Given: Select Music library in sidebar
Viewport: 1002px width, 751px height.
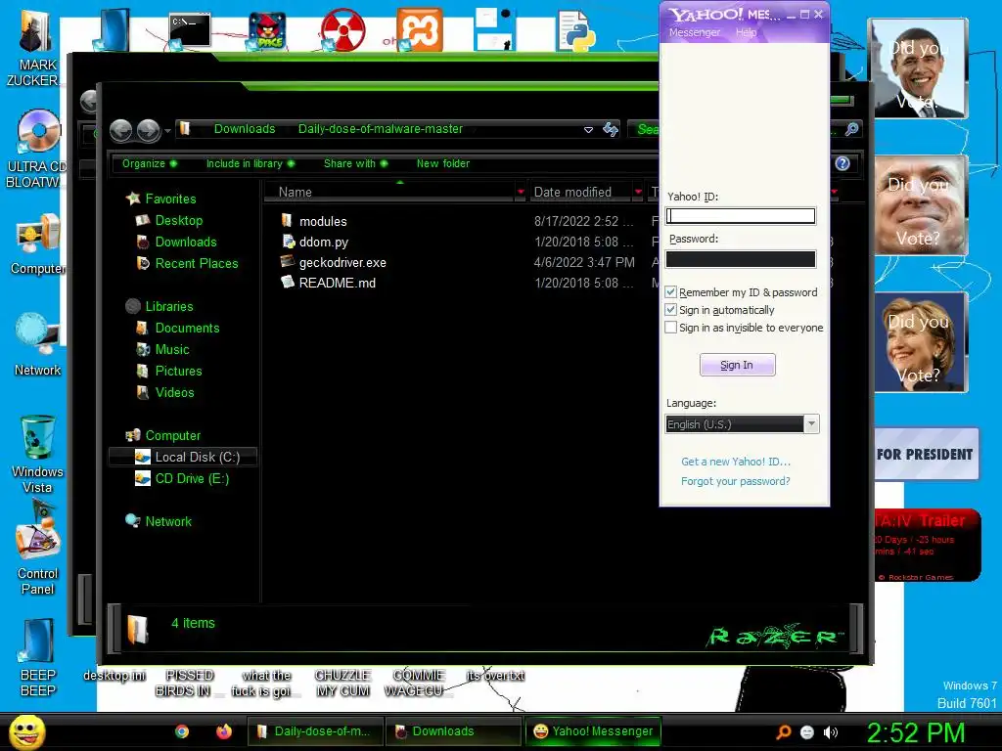Looking at the screenshot, I should coord(172,349).
